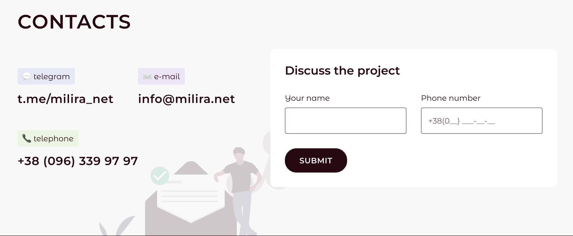Click the Discuss the project heading
This screenshot has height=236, width=573.
pos(342,70)
